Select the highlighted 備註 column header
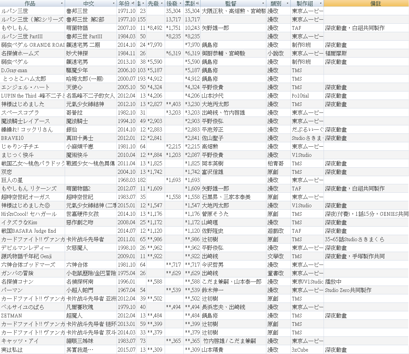The width and height of the screenshot is (409, 354). pos(366,3)
